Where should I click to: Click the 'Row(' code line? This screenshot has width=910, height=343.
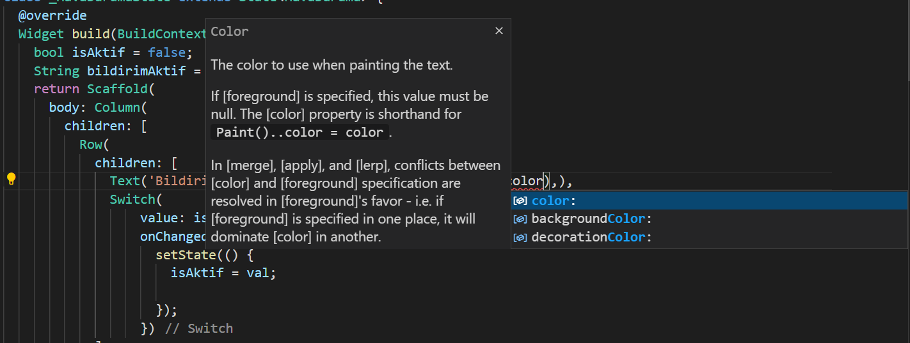(x=95, y=144)
